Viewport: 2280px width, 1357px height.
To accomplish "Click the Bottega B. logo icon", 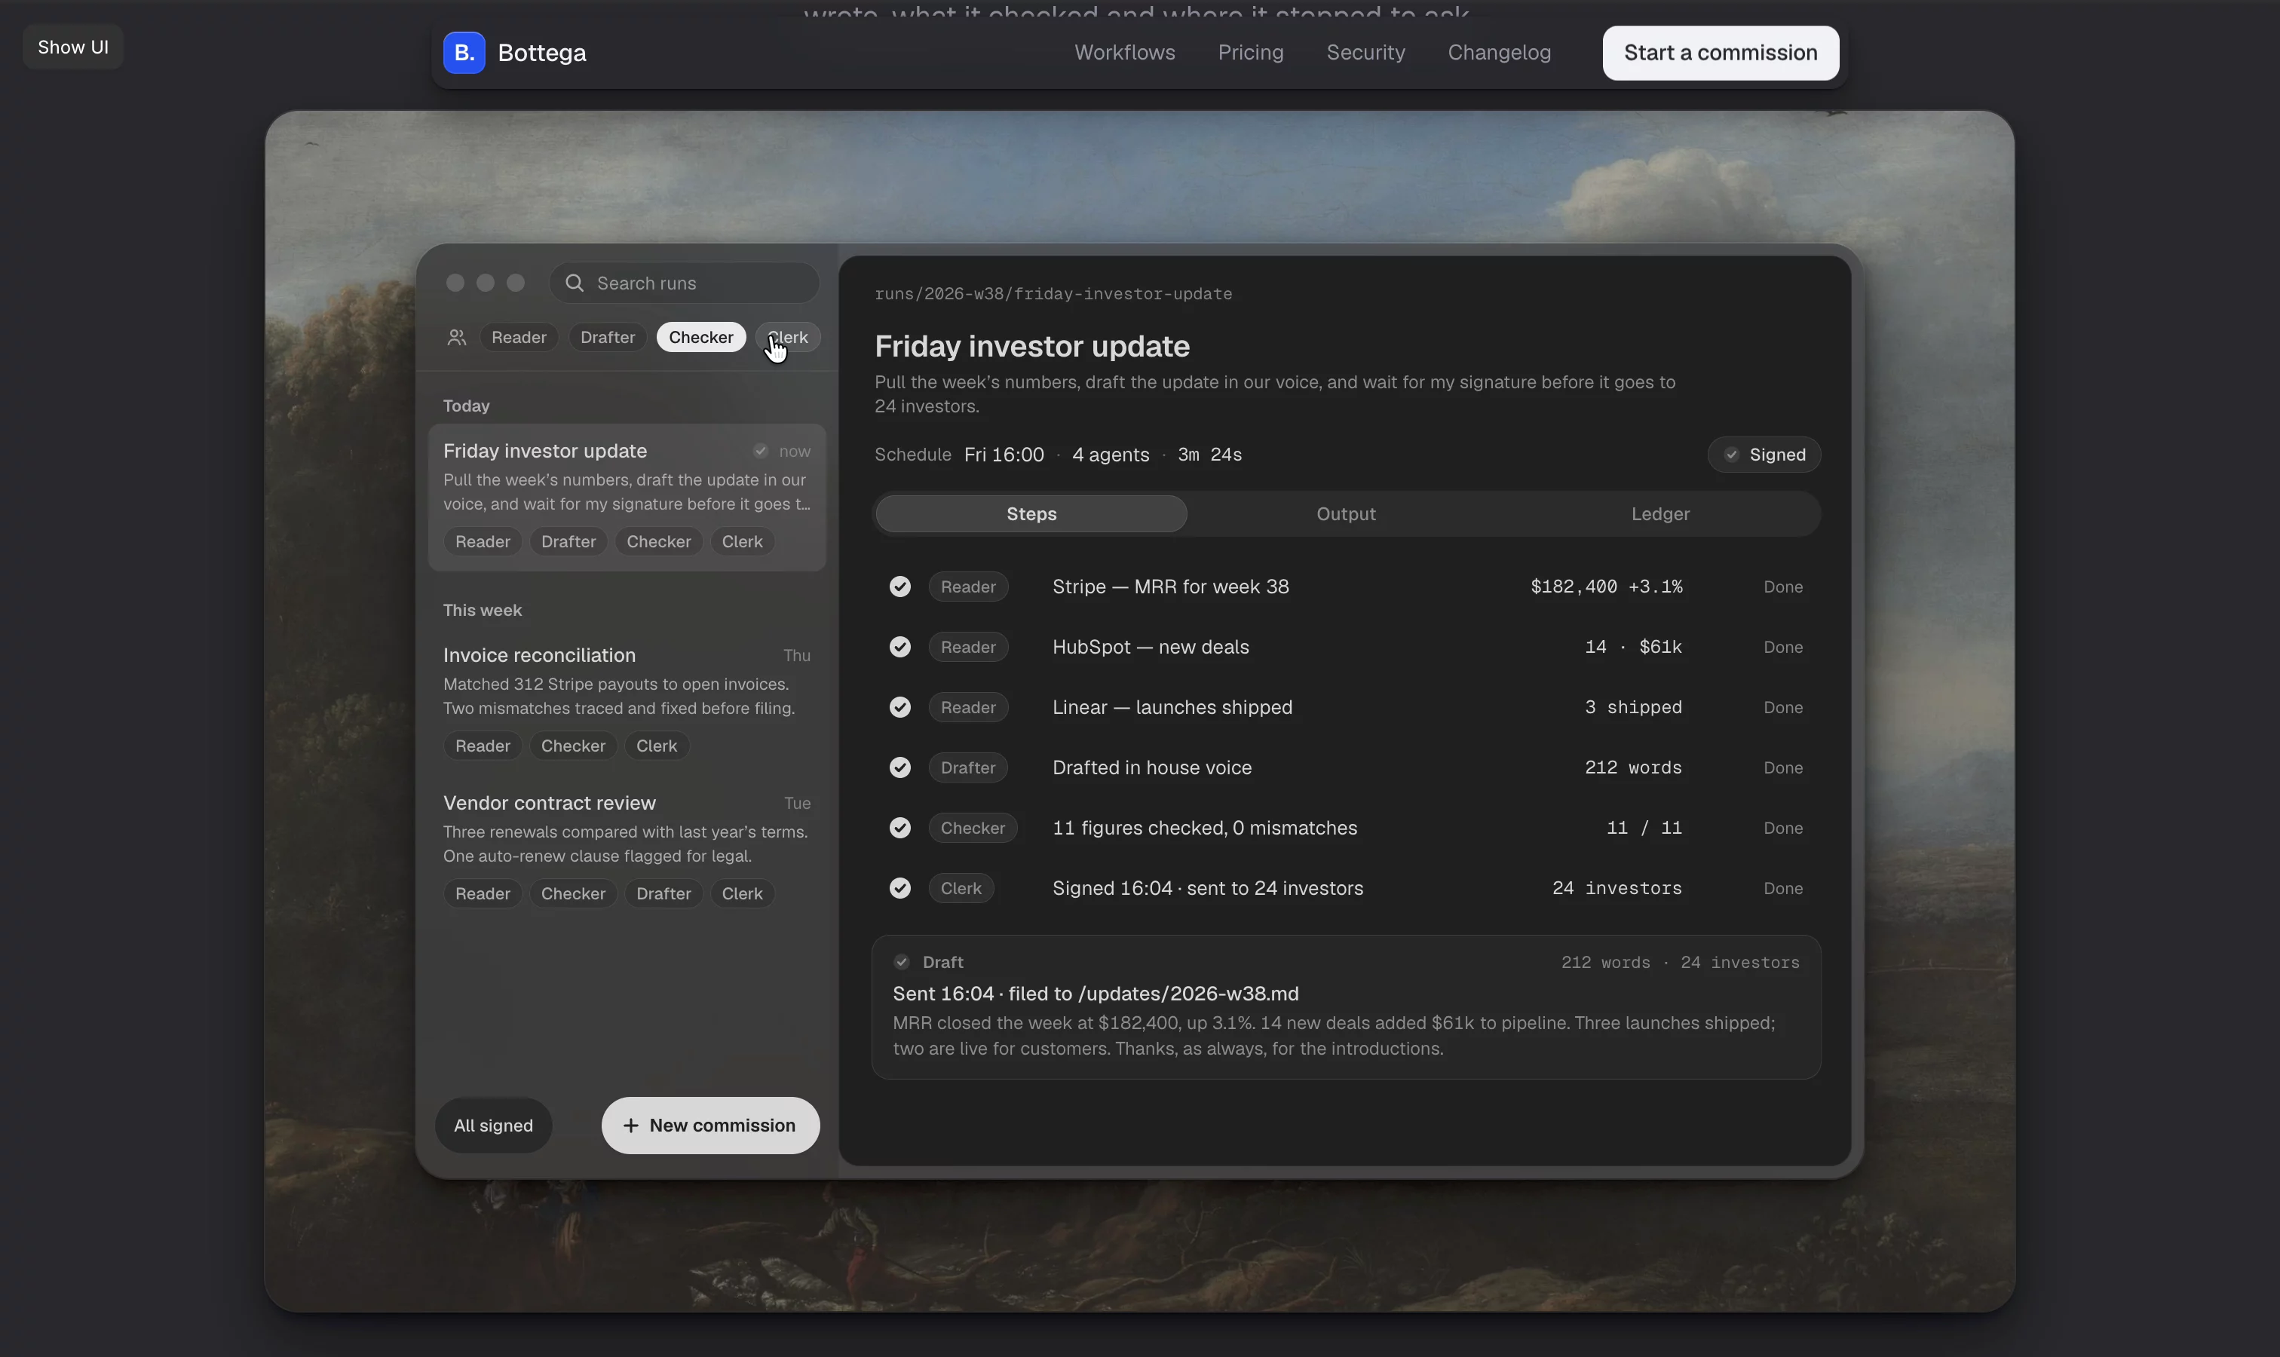I will pos(464,53).
